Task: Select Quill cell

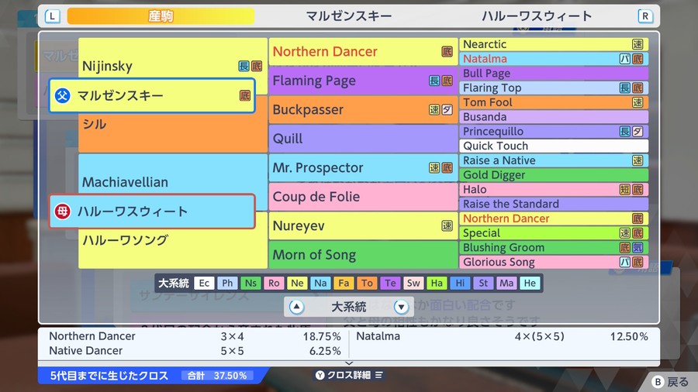Action: pyautogui.click(x=363, y=139)
